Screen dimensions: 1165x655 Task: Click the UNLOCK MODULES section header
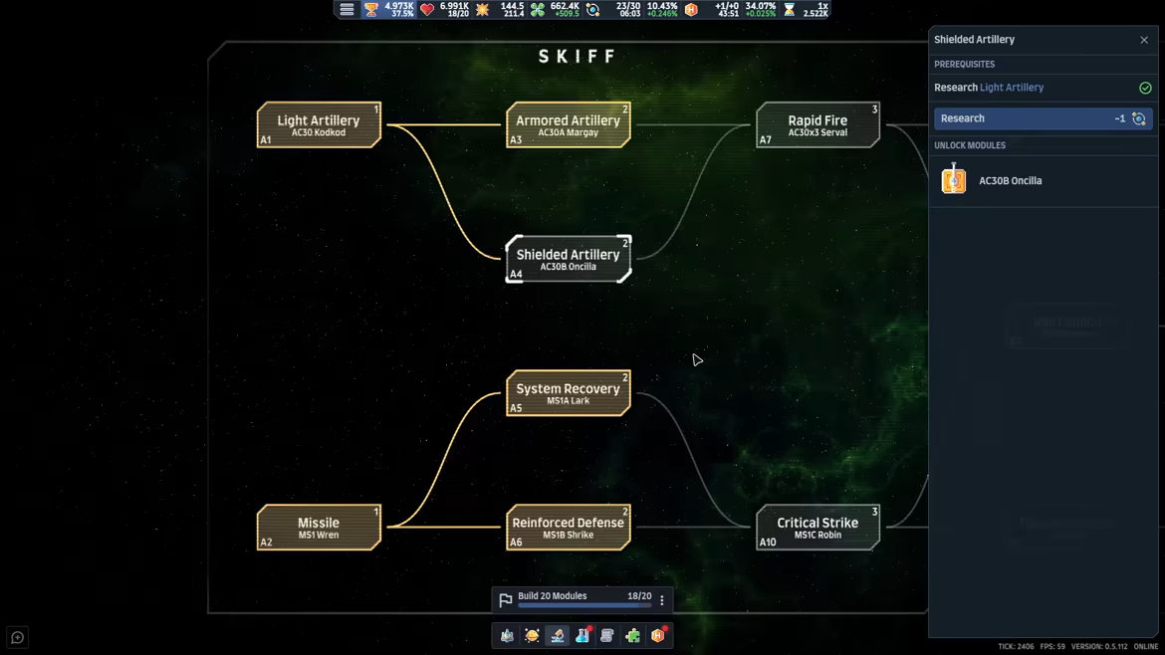click(970, 145)
